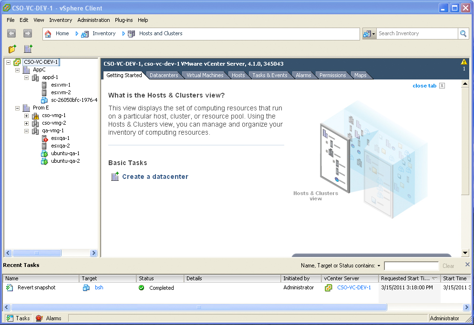Click the New Folder toolbar icon
Screen dimensions: 474x325
[12, 49]
